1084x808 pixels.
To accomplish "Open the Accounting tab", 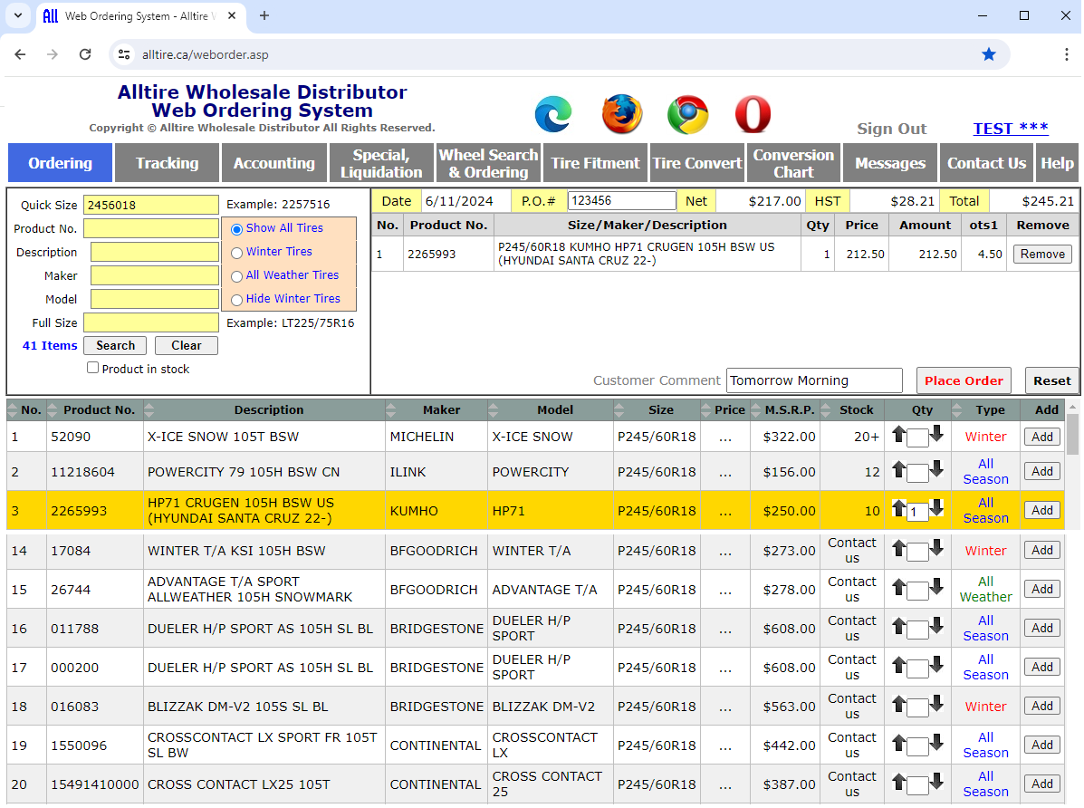I will tap(274, 163).
